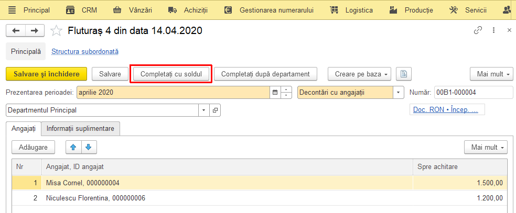Open Structura subordonată link

point(85,51)
